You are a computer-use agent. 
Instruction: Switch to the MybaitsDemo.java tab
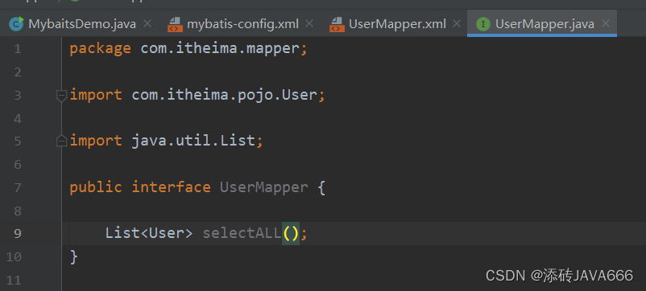82,24
